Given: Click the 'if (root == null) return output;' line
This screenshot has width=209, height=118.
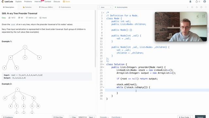Looking at the screenshot, I should click(137, 79).
